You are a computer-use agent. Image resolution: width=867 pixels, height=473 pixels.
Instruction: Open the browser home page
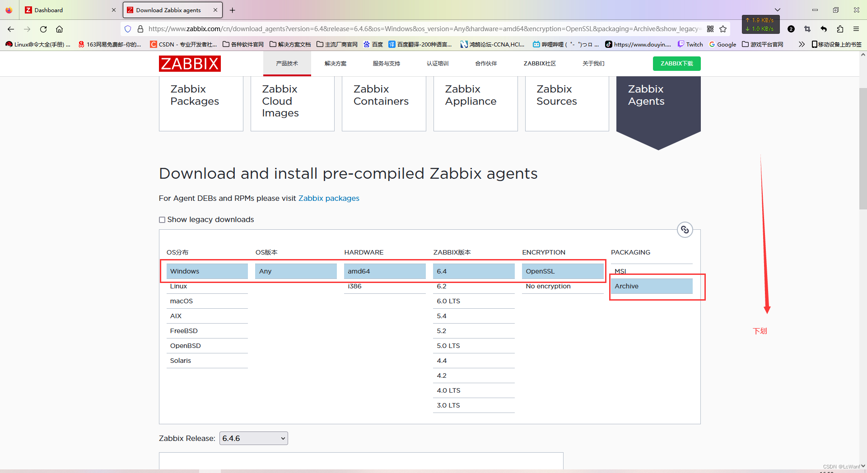click(59, 29)
